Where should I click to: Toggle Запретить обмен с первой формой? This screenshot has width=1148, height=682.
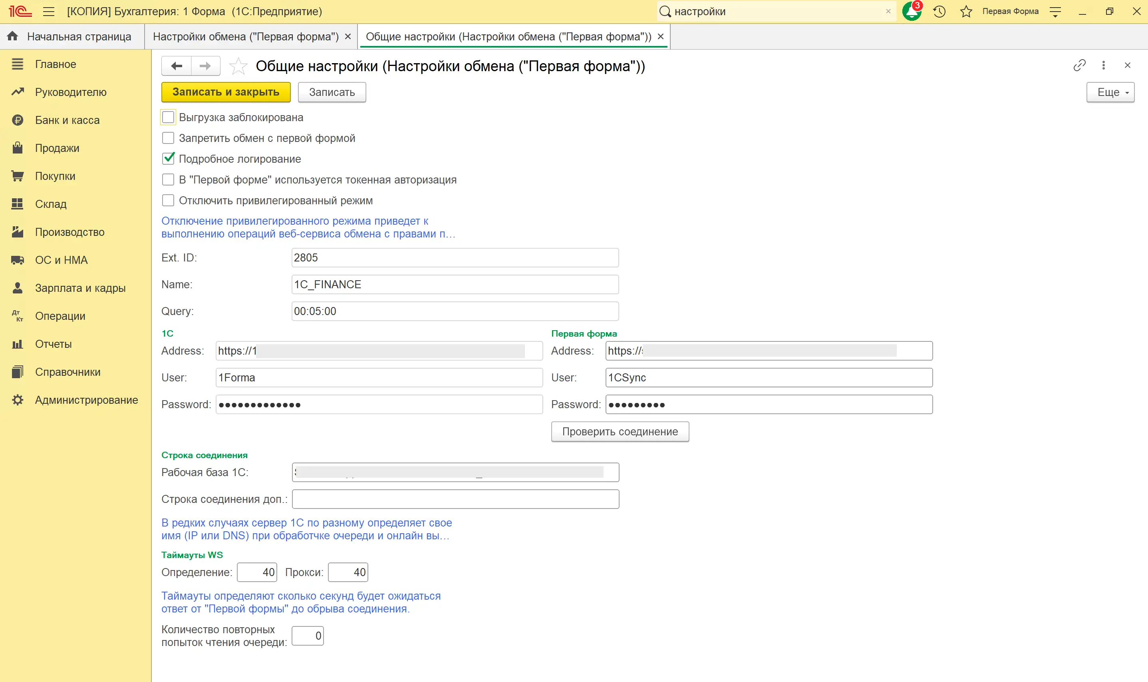[168, 138]
